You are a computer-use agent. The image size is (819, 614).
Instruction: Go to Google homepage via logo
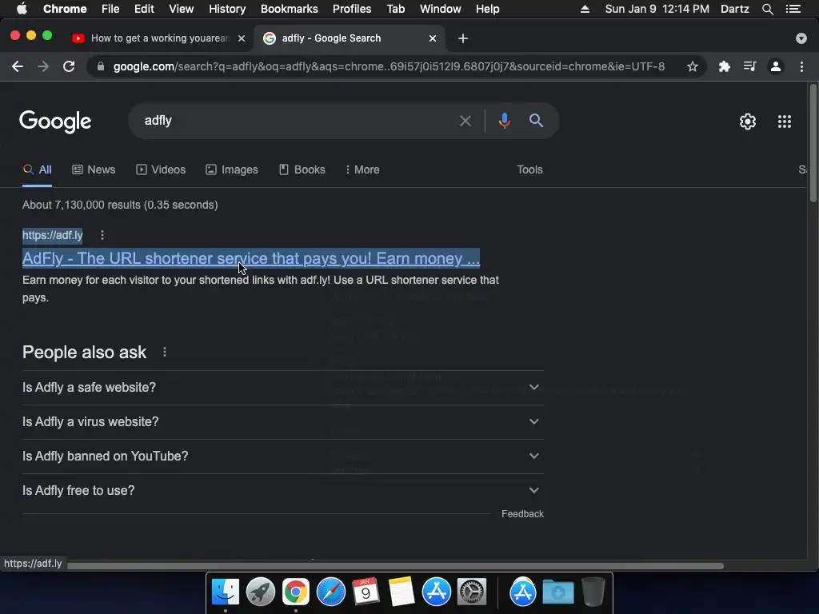[x=55, y=122]
